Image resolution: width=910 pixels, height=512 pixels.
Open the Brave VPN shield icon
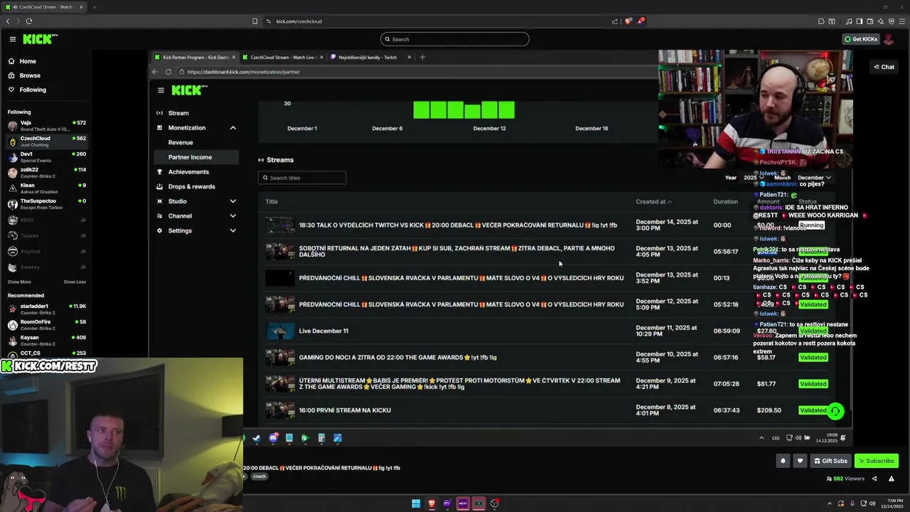click(x=891, y=21)
